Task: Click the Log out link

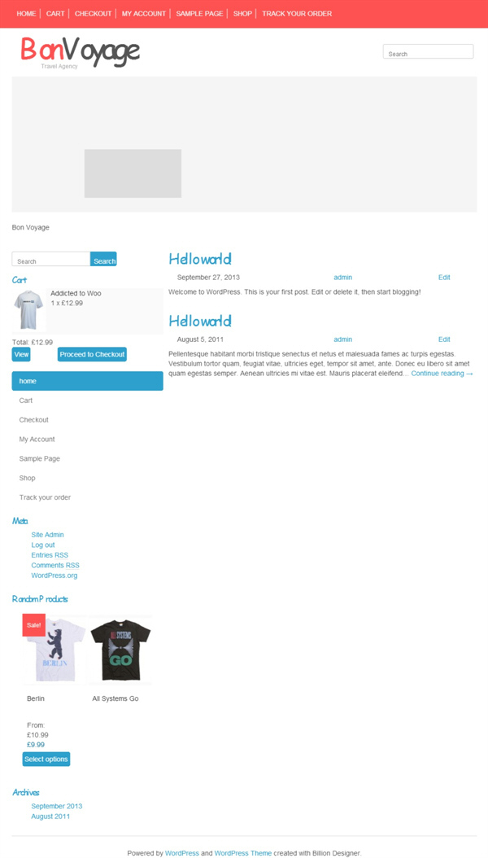Action: (x=43, y=545)
